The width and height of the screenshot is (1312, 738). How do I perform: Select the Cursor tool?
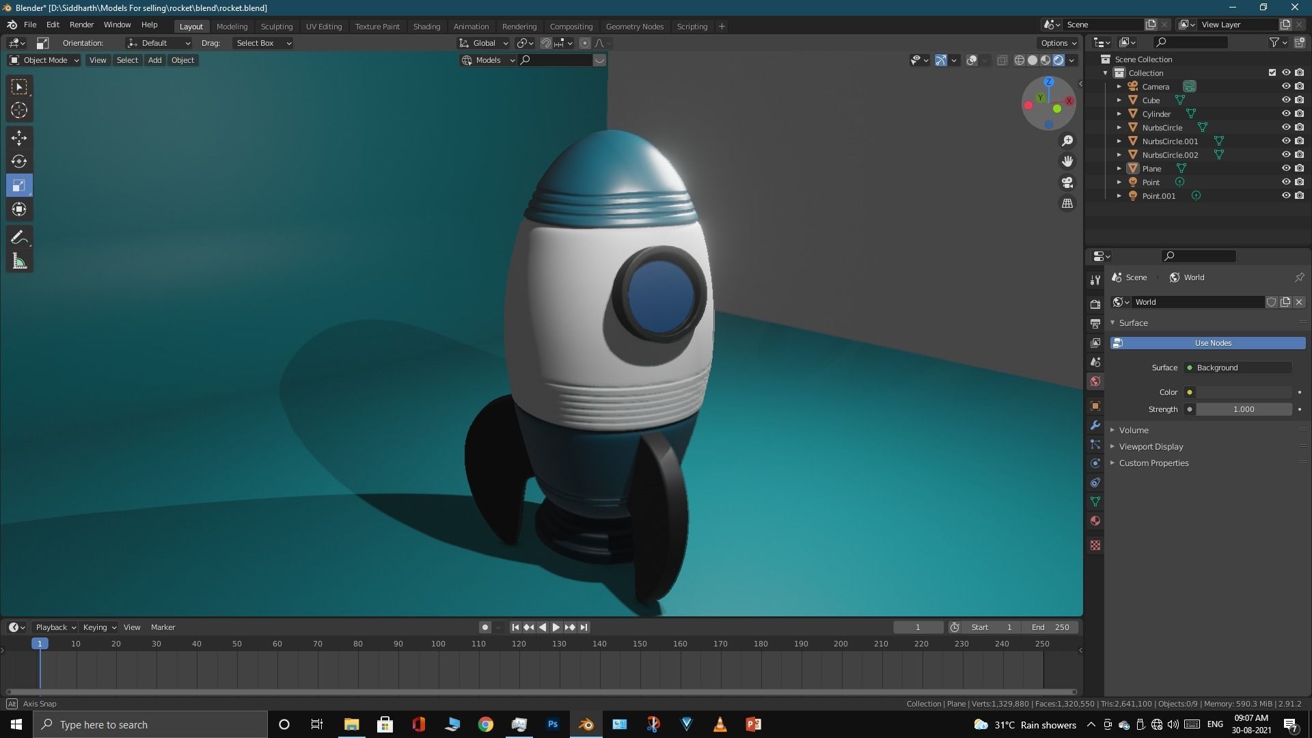point(19,110)
